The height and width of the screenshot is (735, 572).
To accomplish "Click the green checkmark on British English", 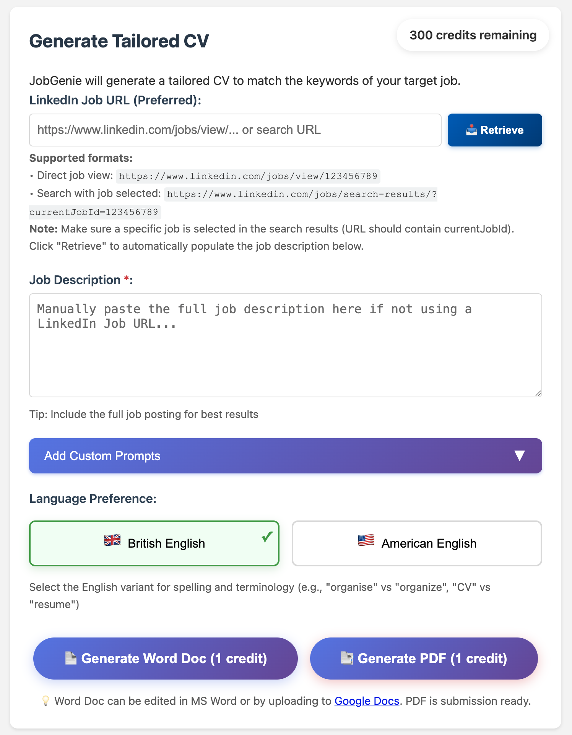I will 266,537.
